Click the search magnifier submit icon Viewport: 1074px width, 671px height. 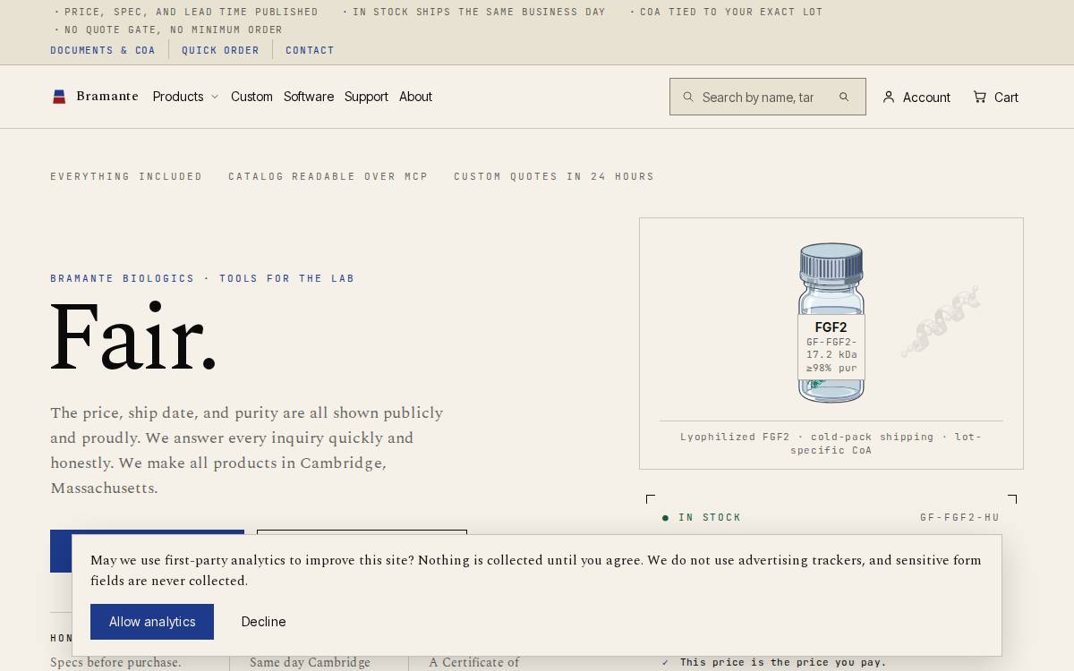843,97
